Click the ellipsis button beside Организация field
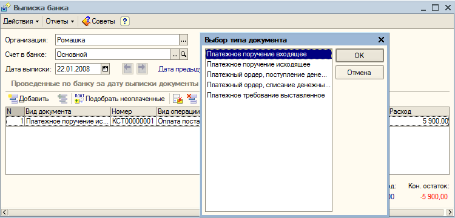Viewport: 455px width, 218px height. tap(183, 40)
